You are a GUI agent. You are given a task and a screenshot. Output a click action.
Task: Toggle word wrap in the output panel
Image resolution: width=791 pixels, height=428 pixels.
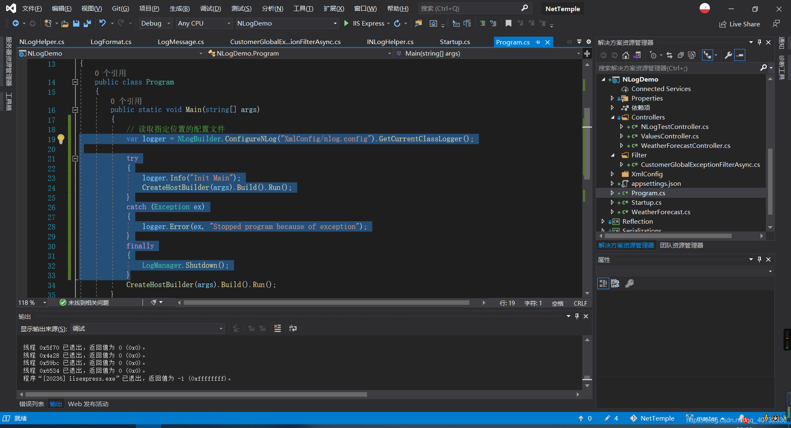(293, 328)
